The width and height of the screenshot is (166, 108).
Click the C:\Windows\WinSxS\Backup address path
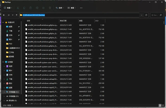34,15
